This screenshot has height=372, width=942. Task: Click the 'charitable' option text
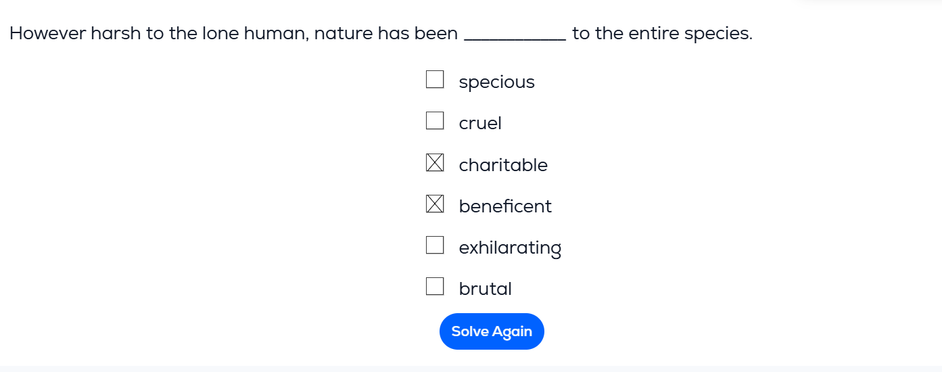click(x=503, y=165)
